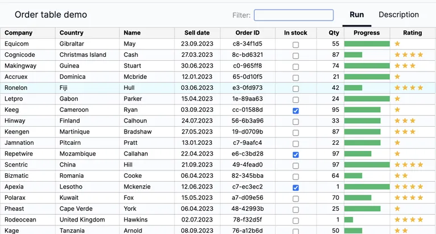
Task: Open the Description tab
Action: click(398, 15)
